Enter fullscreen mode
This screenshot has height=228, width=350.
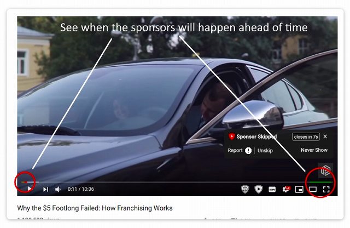[326, 190]
